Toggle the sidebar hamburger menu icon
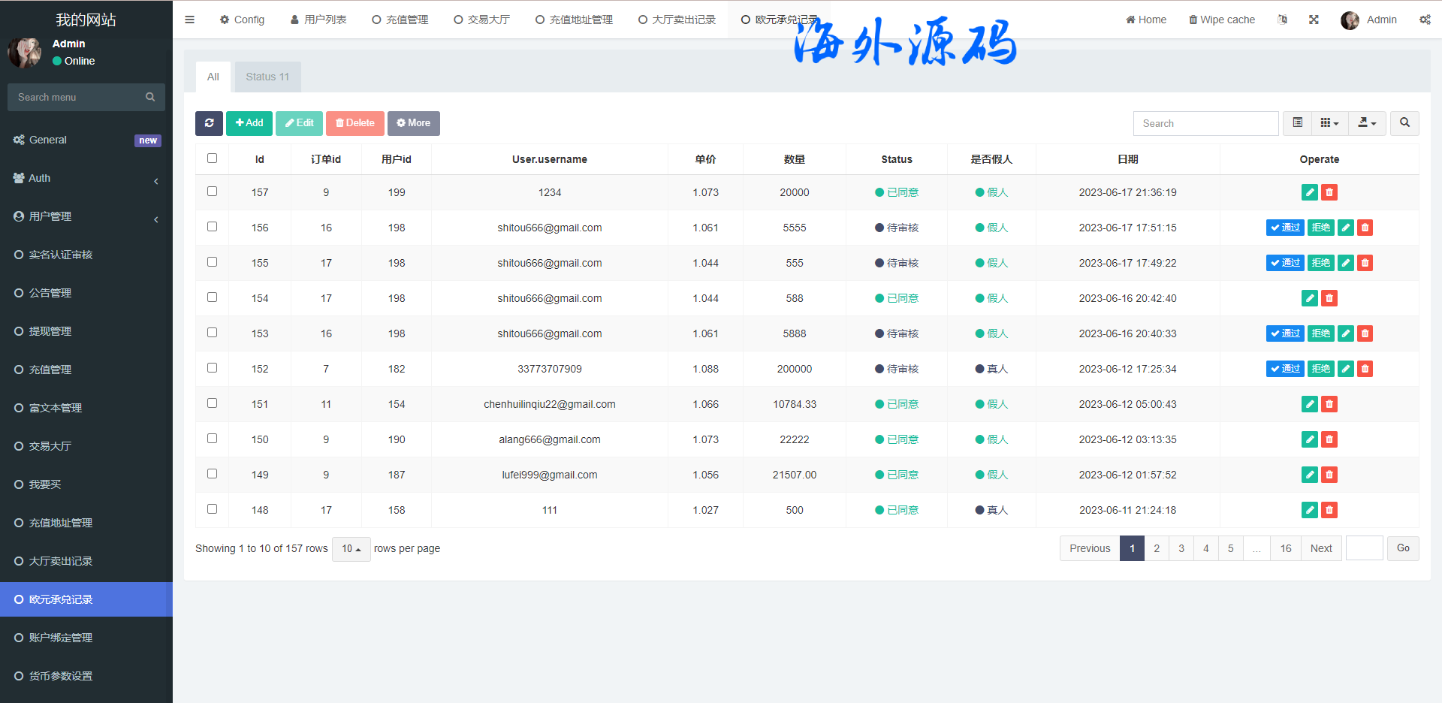Image resolution: width=1442 pixels, height=703 pixels. pyautogui.click(x=189, y=20)
